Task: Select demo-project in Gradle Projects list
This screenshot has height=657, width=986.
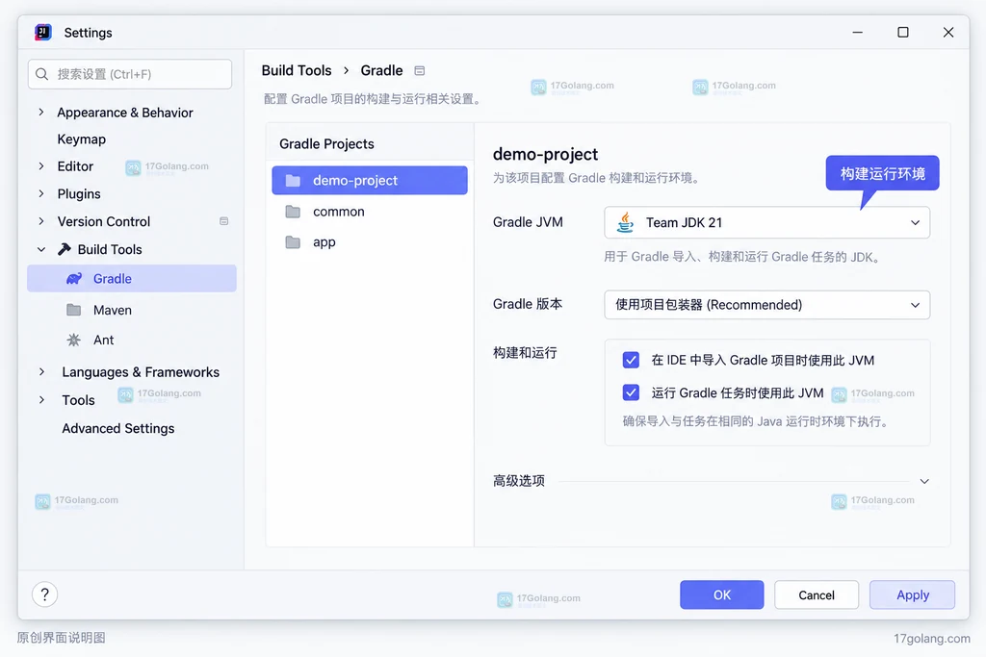Action: tap(370, 180)
